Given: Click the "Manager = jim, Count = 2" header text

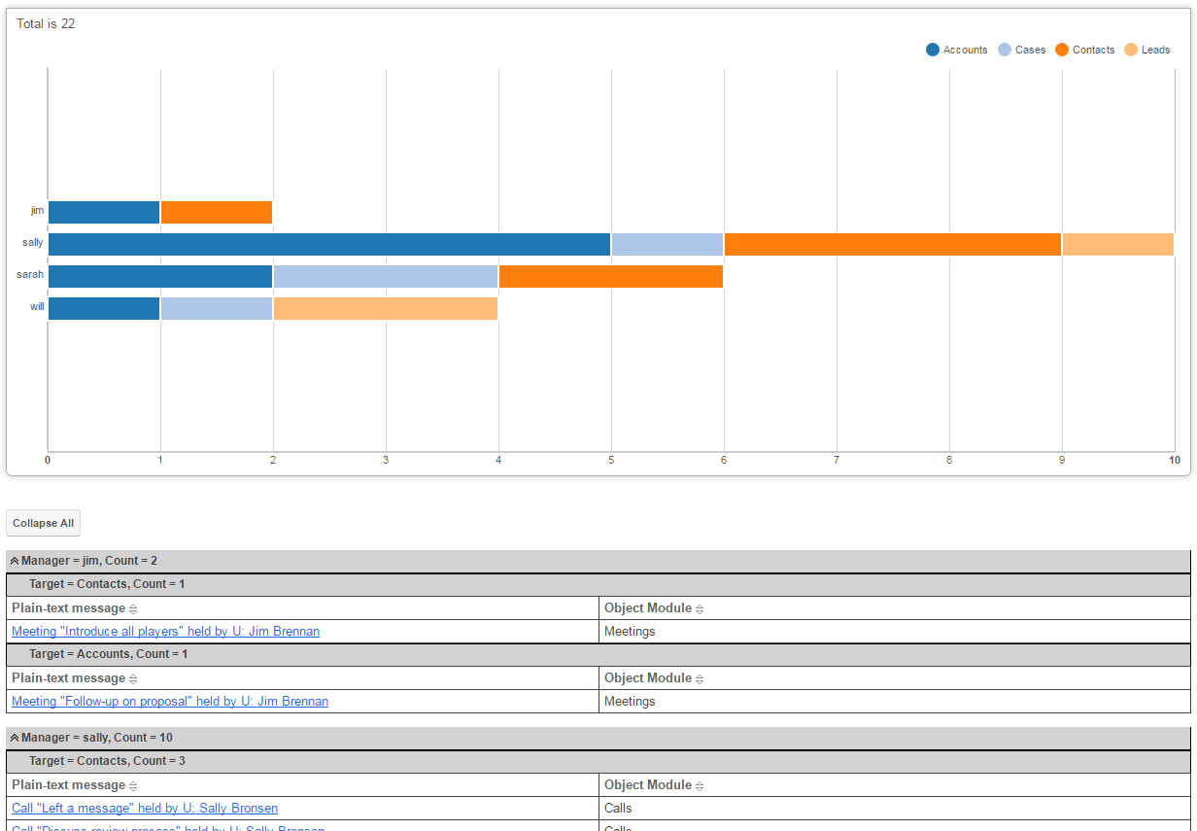Looking at the screenshot, I should [x=89, y=561].
